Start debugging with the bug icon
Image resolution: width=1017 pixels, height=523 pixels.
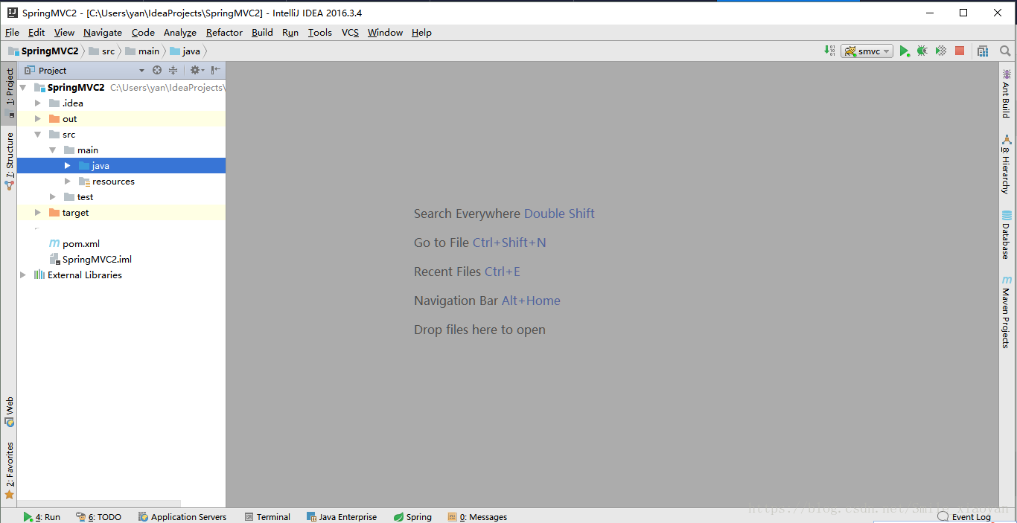point(922,51)
